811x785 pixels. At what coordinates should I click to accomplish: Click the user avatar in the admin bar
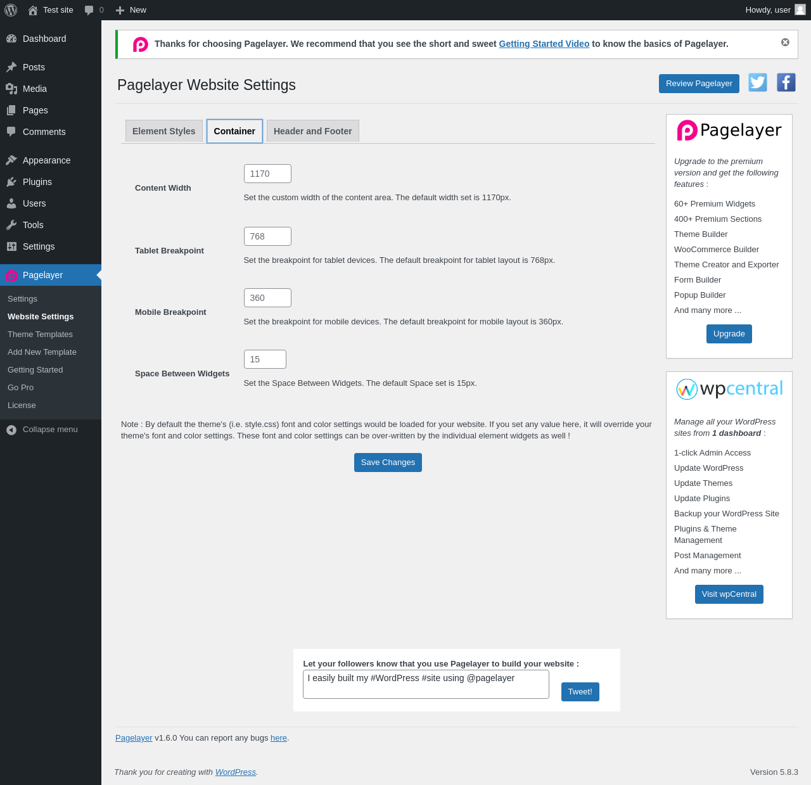coord(800,10)
